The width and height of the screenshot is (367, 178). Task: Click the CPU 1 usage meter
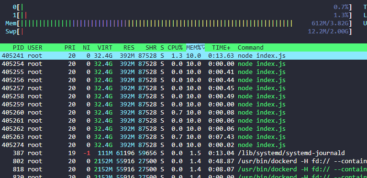pos(182,15)
